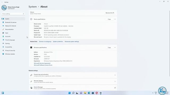Open Privacy & security settings

pyautogui.click(x=13, y=50)
